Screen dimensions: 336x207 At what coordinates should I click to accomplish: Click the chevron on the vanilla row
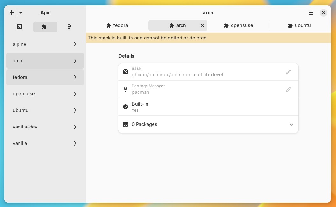coord(75,143)
